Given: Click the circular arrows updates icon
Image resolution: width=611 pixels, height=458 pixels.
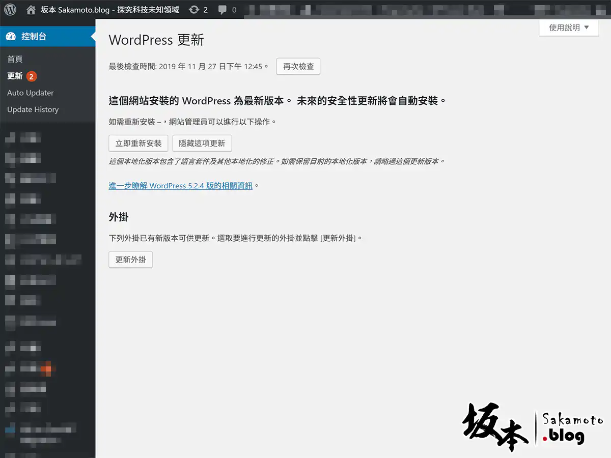Looking at the screenshot, I should (x=194, y=10).
